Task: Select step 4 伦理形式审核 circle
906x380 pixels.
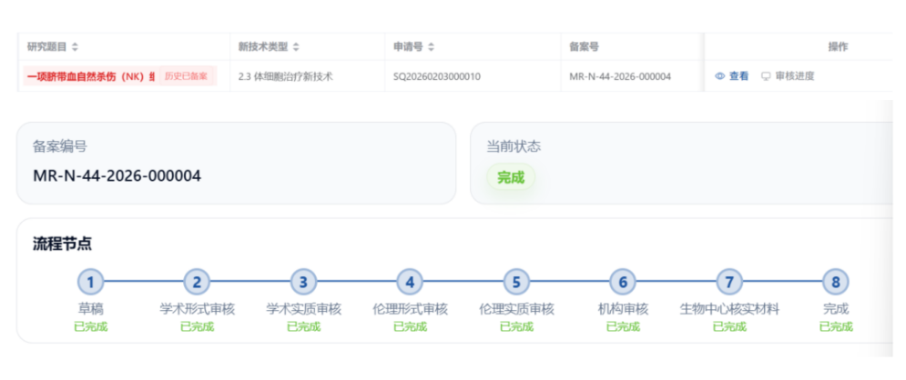Action: [411, 283]
